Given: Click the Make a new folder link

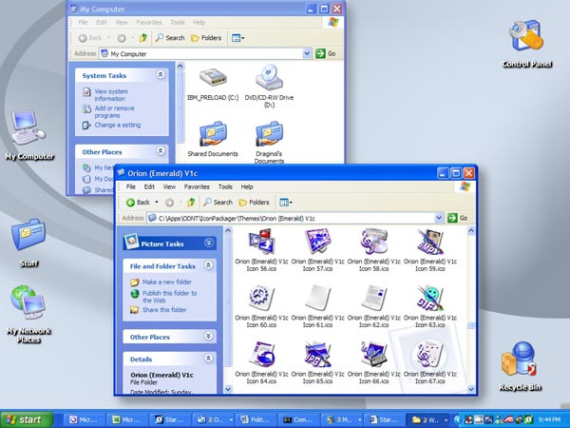Looking at the screenshot, I should tap(167, 282).
